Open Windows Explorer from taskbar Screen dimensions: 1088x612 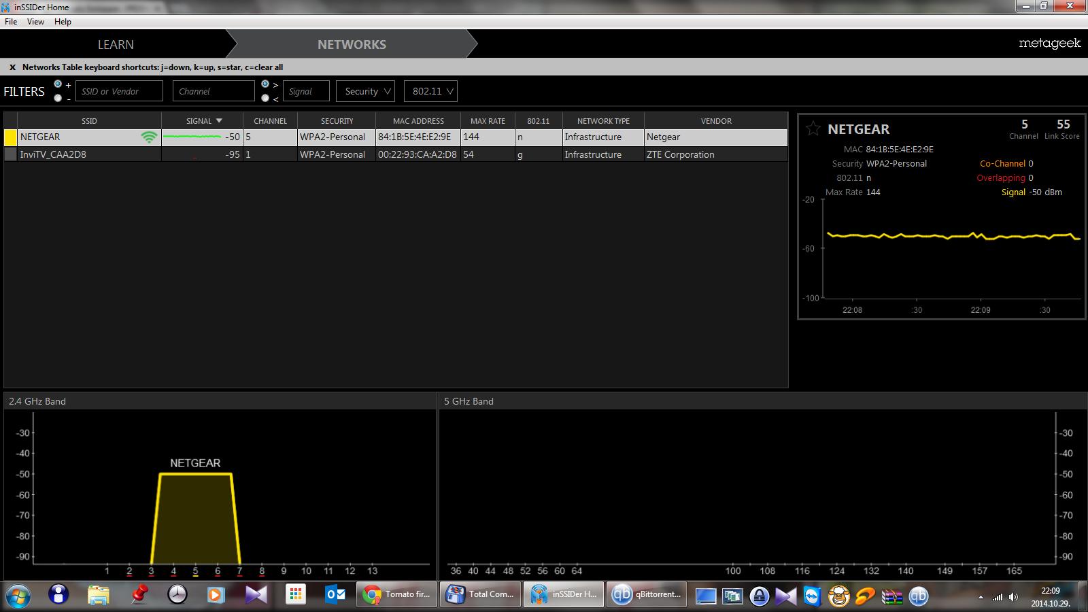tap(99, 595)
